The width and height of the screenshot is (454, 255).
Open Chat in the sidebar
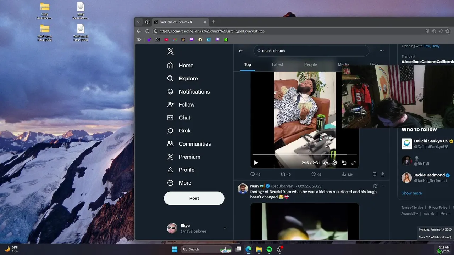pyautogui.click(x=179, y=118)
